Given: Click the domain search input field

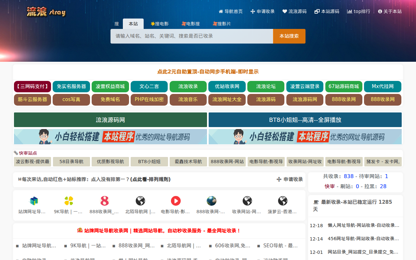Looking at the screenshot, I should (x=191, y=36).
